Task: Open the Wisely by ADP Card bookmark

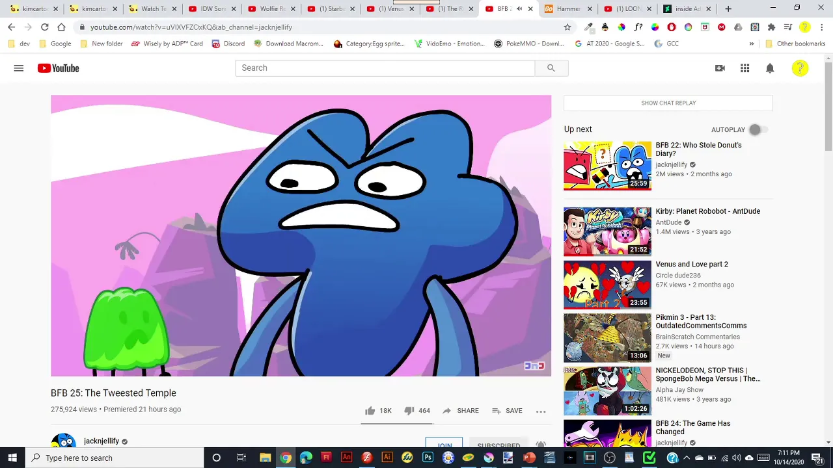Action: 167,44
